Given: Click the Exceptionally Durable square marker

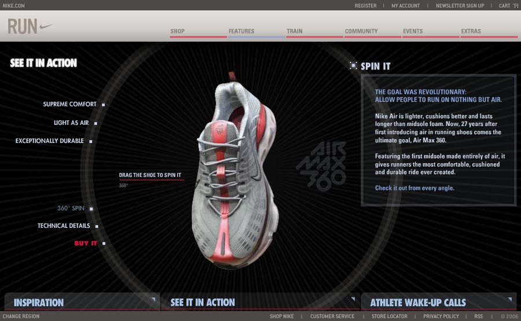Looking at the screenshot, I should [x=91, y=141].
